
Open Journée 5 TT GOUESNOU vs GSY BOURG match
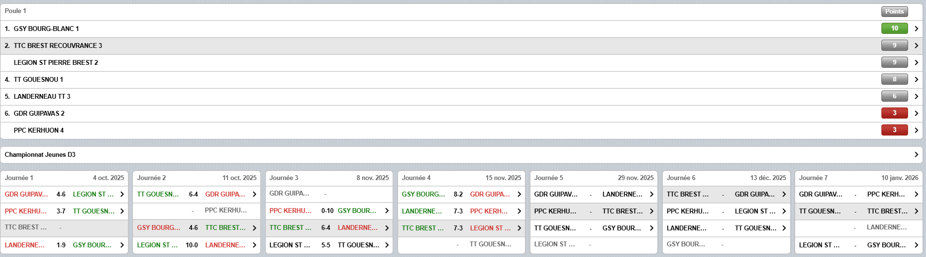[593, 228]
